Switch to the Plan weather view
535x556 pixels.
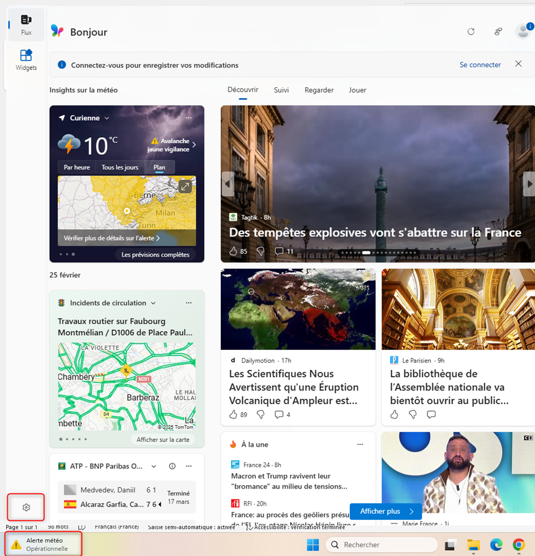click(159, 167)
